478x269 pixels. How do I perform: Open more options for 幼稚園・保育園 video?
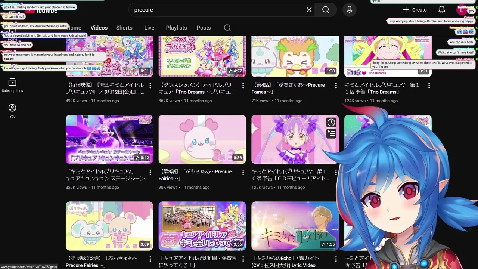[x=243, y=259]
